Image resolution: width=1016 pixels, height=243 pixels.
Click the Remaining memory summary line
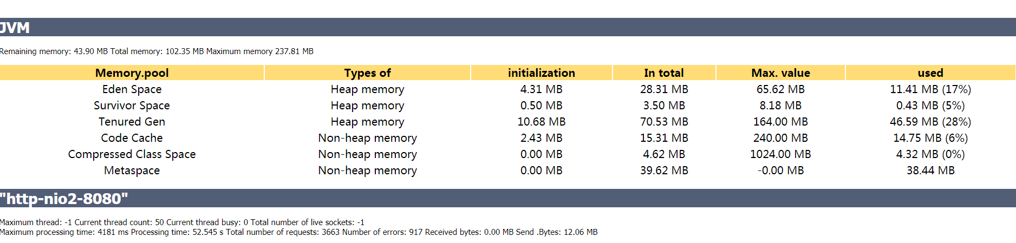coord(157,51)
